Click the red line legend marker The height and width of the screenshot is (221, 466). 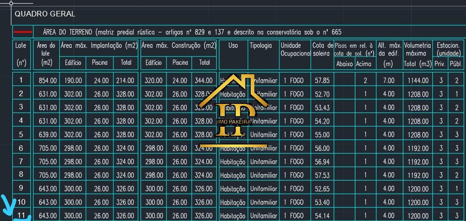[23, 32]
